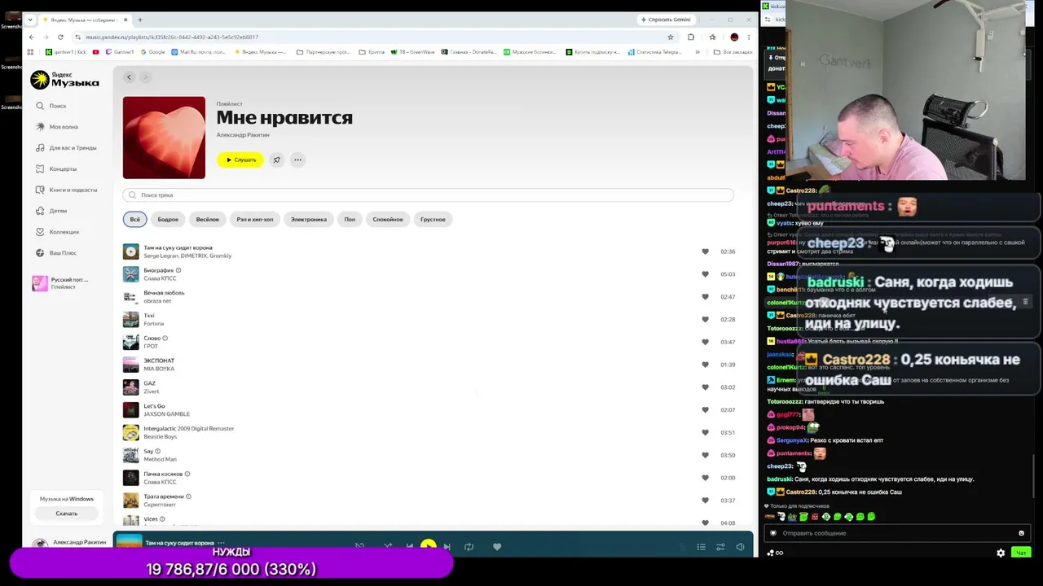Open Александр Ракитин profile in sidebar

[70, 542]
